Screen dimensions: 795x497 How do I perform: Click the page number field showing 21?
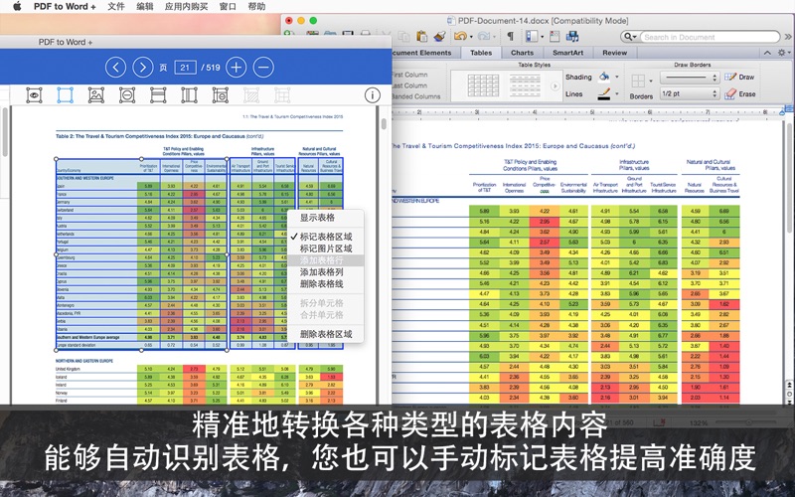pos(185,68)
